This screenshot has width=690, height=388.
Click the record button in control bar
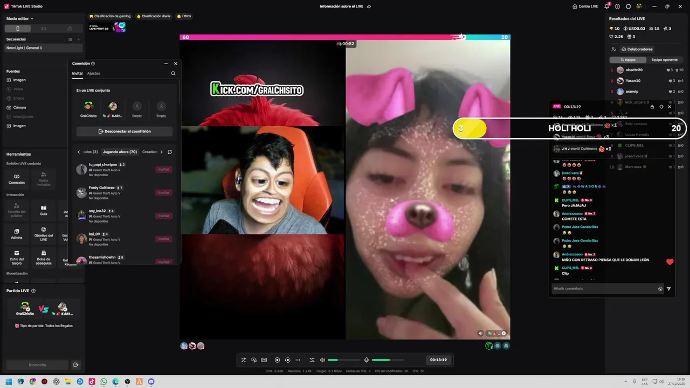coord(277,360)
